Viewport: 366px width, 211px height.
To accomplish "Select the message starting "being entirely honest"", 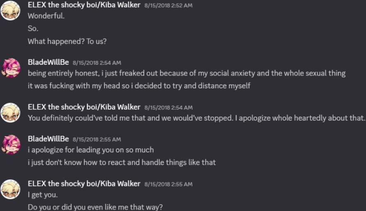I will coord(186,73).
